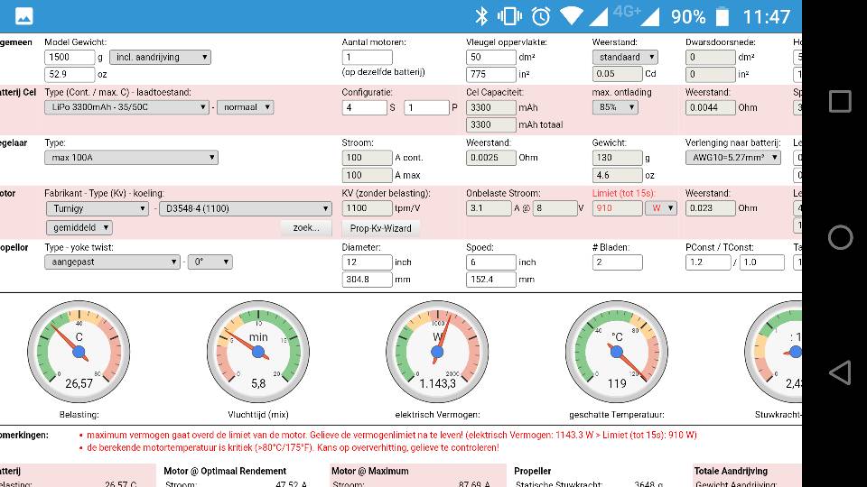Tap the Android back triangle button
The height and width of the screenshot is (487, 867).
[840, 372]
